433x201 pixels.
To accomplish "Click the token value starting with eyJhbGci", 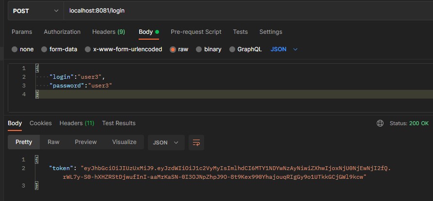I will (236, 168).
